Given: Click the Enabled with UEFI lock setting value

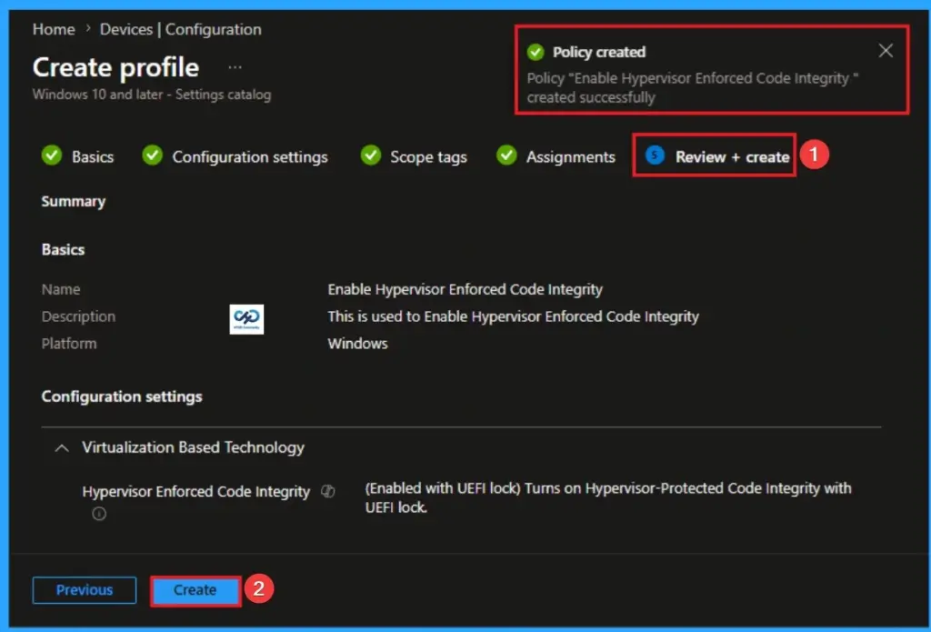Looking at the screenshot, I should [608, 497].
